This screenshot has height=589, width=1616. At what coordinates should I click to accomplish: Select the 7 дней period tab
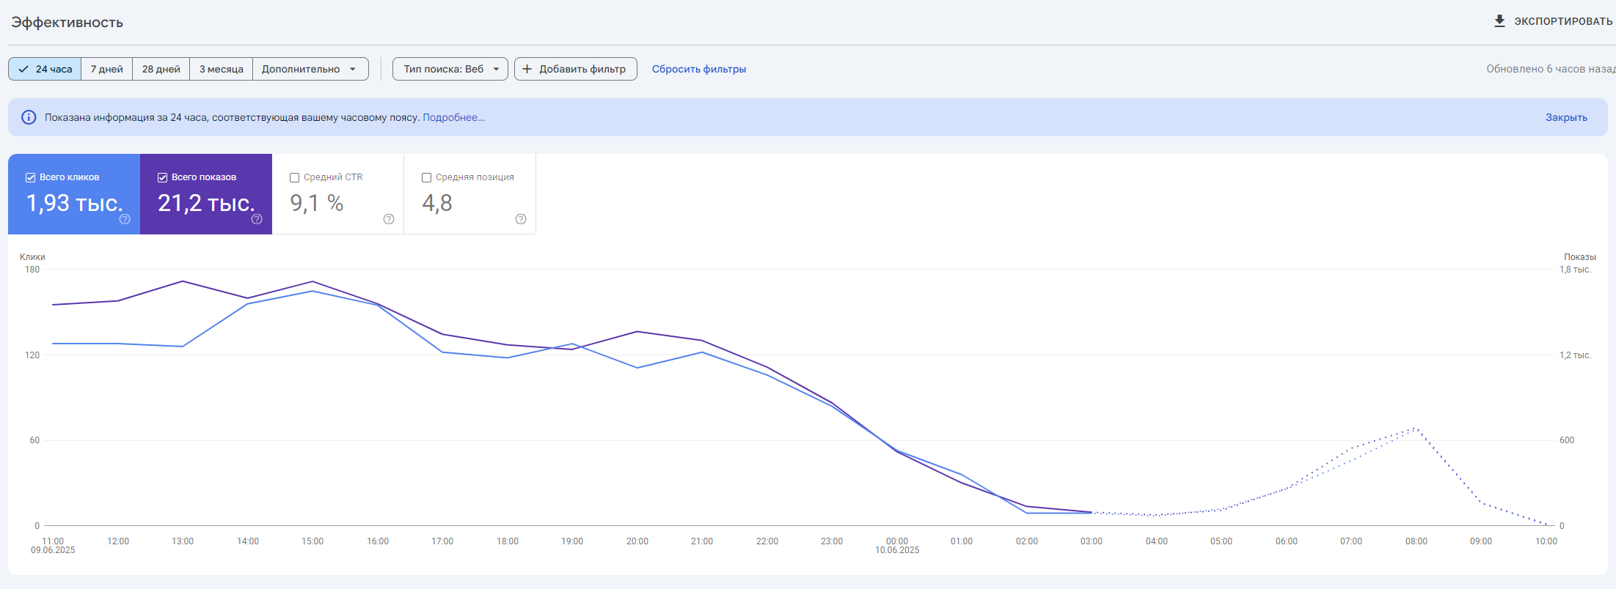[x=107, y=69]
